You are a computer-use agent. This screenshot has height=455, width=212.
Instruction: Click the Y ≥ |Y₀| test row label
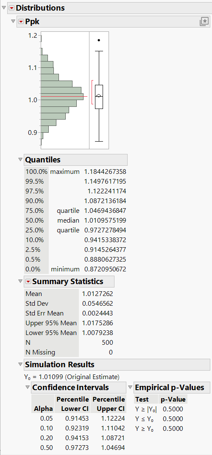146,409
